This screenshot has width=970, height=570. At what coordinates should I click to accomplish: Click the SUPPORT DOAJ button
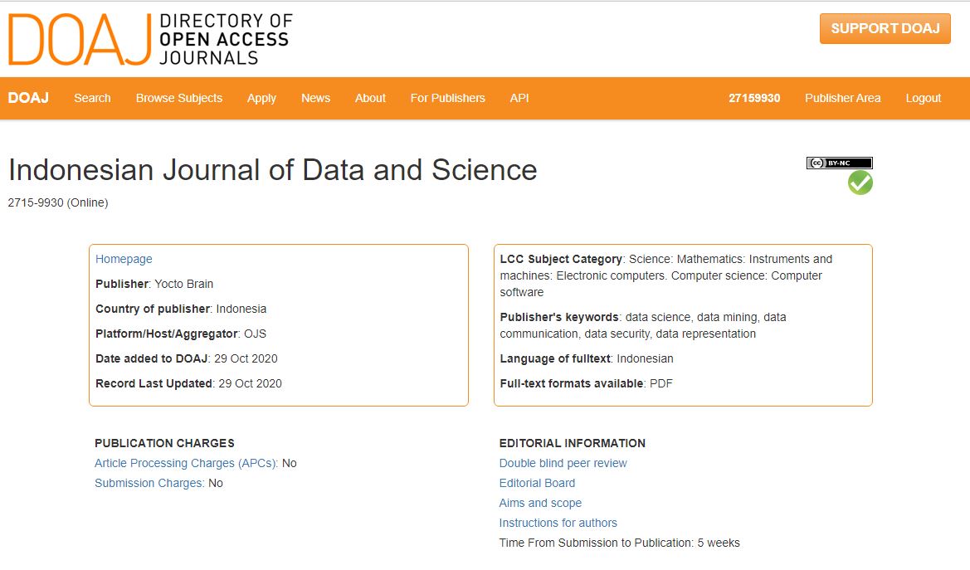(885, 28)
